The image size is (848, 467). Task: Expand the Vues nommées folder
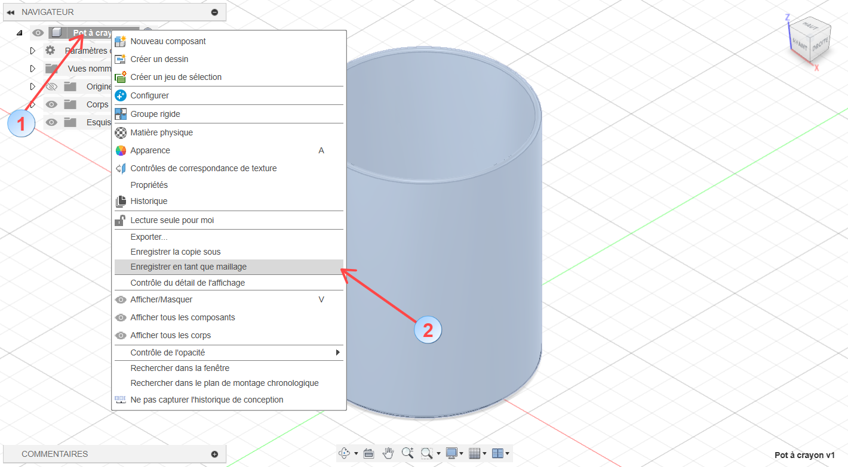(33, 69)
